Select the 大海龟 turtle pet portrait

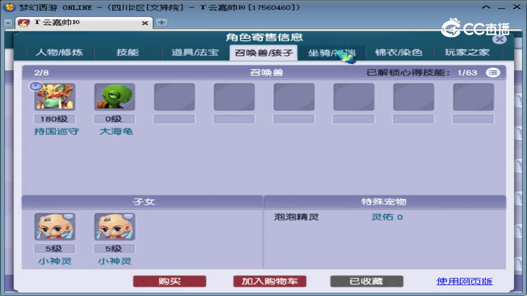tap(114, 97)
